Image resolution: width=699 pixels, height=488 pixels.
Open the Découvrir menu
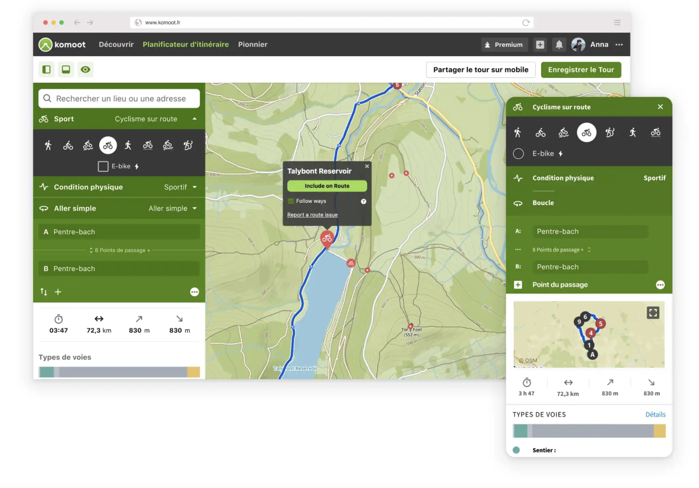point(116,44)
